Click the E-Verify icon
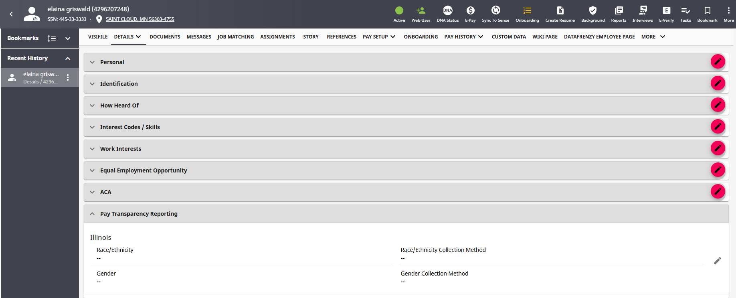The height and width of the screenshot is (298, 736). 666,10
